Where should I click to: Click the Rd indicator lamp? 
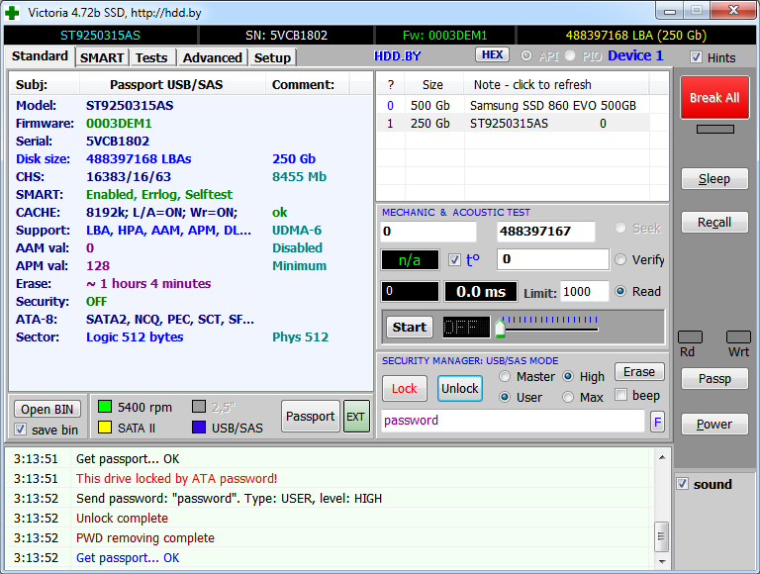point(690,336)
